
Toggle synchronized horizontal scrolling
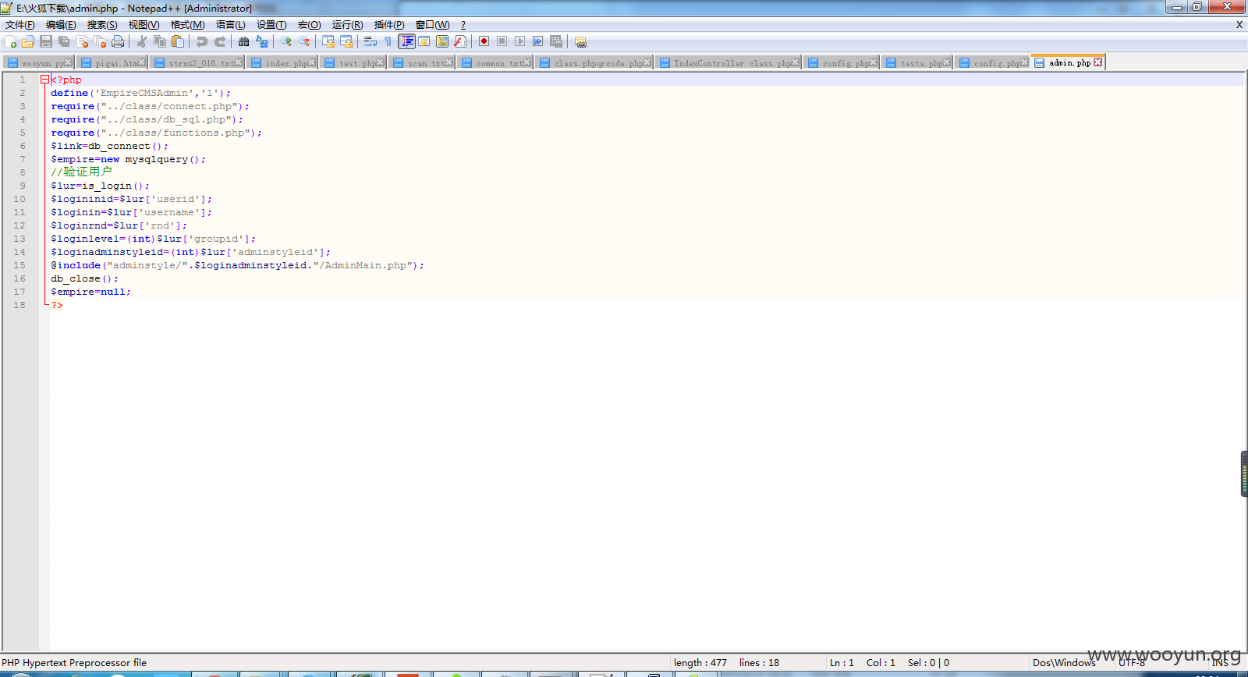pyautogui.click(x=346, y=41)
